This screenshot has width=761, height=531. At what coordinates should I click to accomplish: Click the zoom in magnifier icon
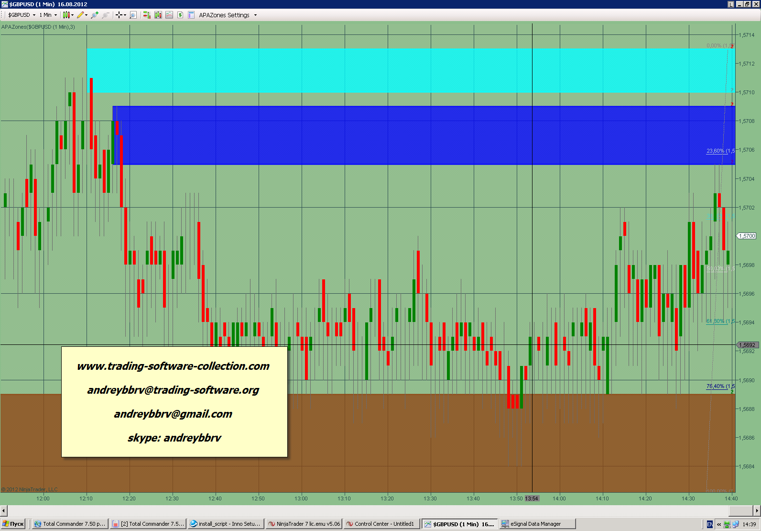95,15
